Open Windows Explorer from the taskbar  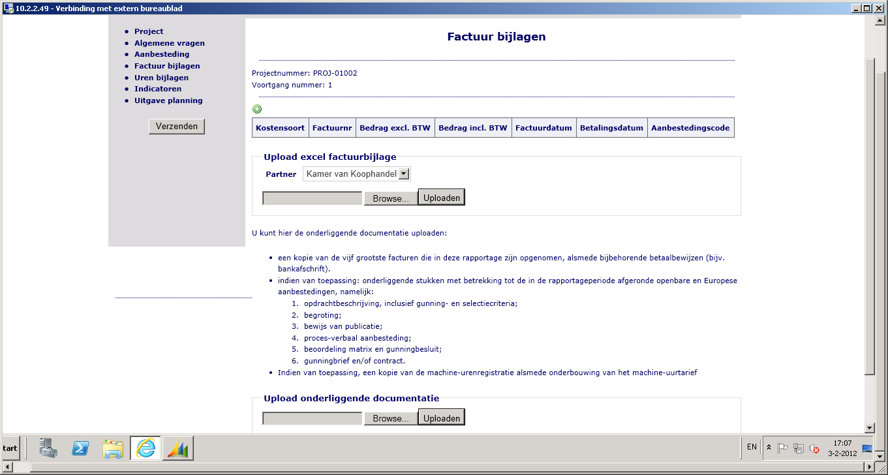click(113, 448)
